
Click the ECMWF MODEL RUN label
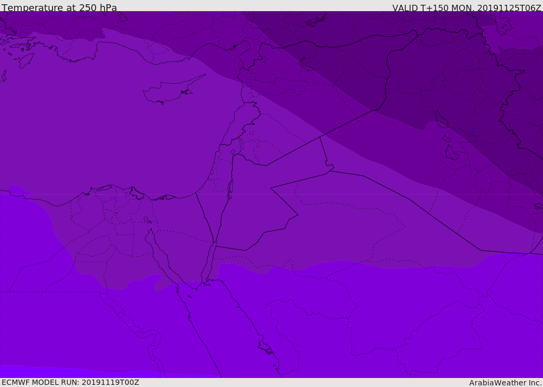coord(71,382)
